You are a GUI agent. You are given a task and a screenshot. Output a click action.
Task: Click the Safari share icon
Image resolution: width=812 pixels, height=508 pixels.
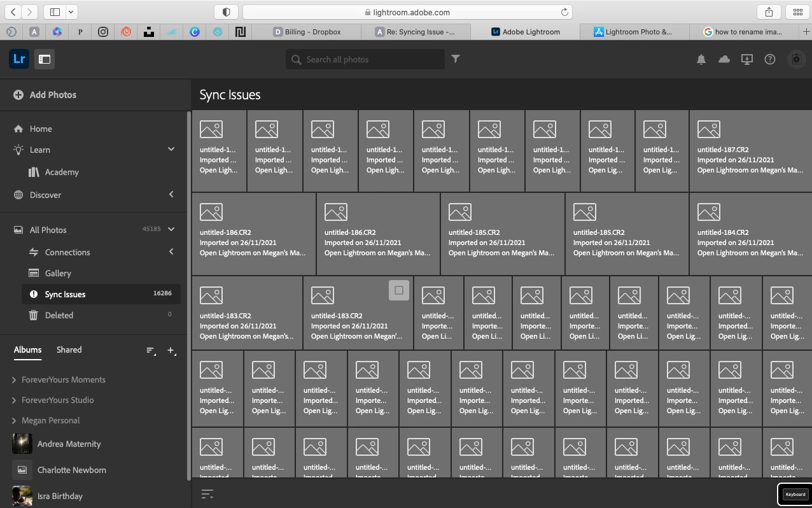point(769,11)
